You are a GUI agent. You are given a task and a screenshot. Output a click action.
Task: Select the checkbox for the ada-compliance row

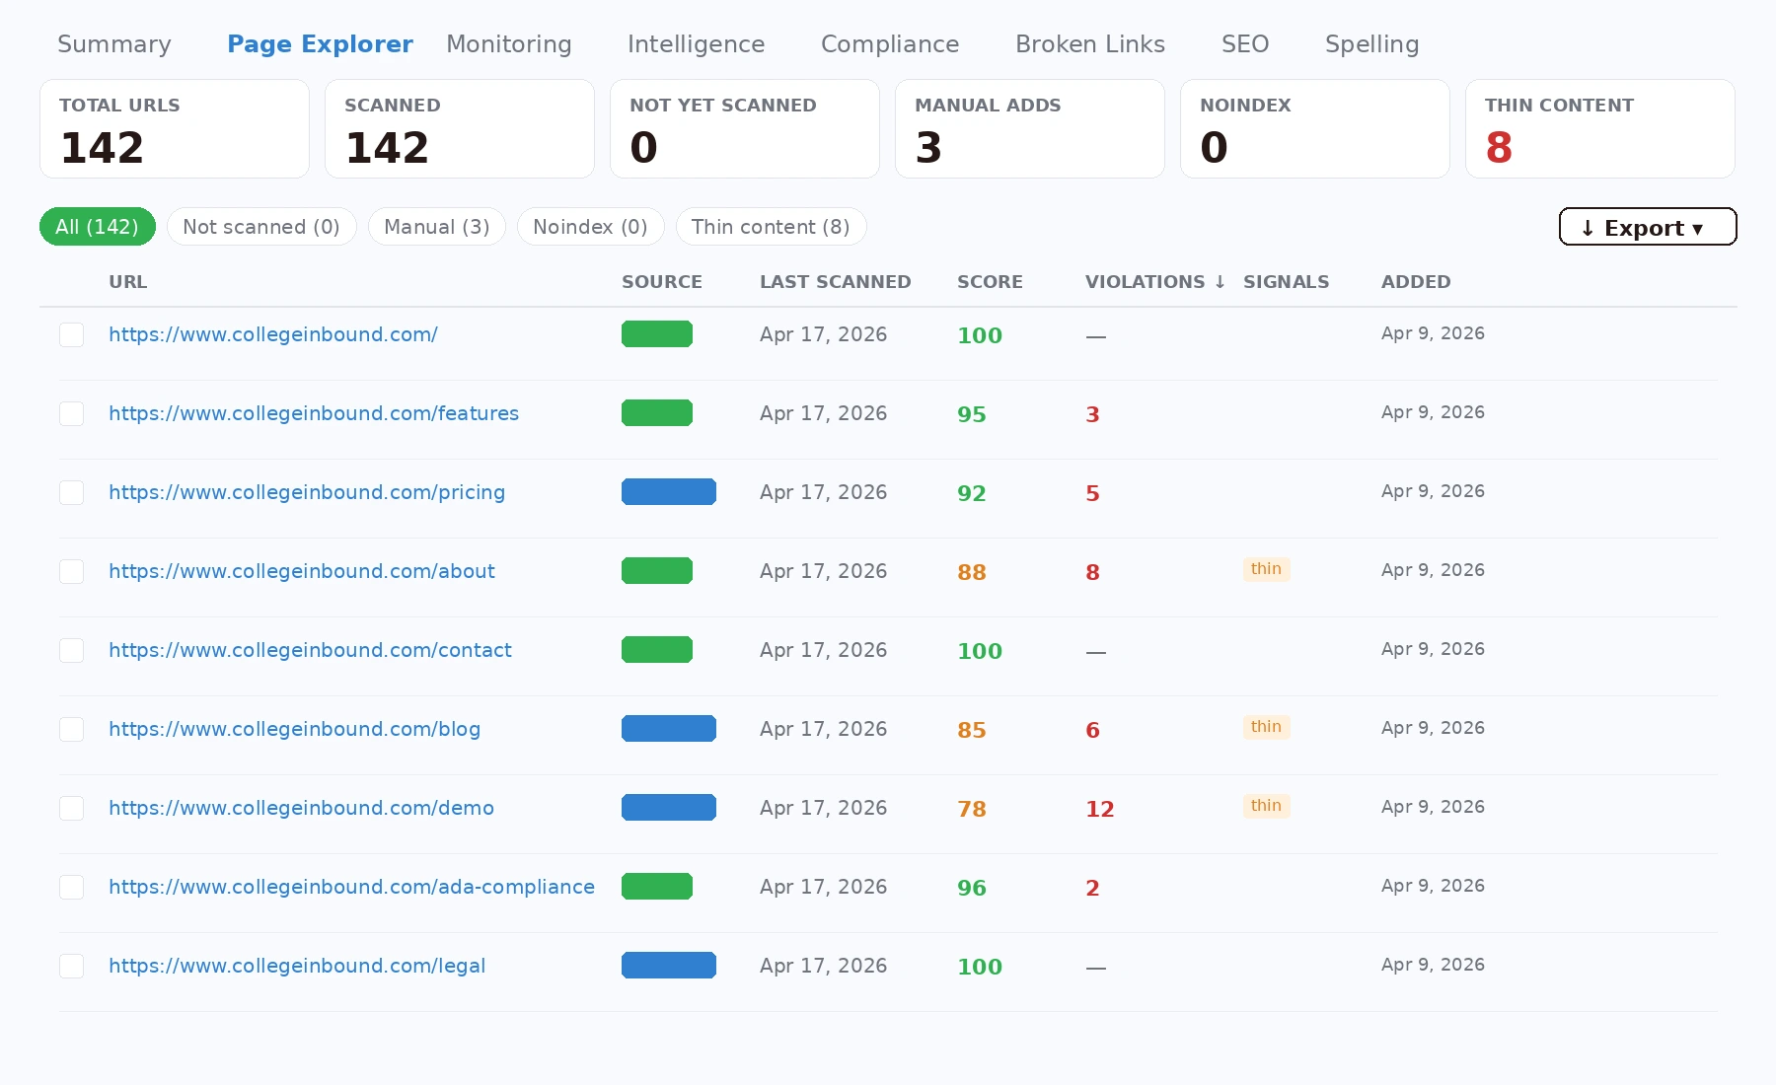tap(72, 887)
